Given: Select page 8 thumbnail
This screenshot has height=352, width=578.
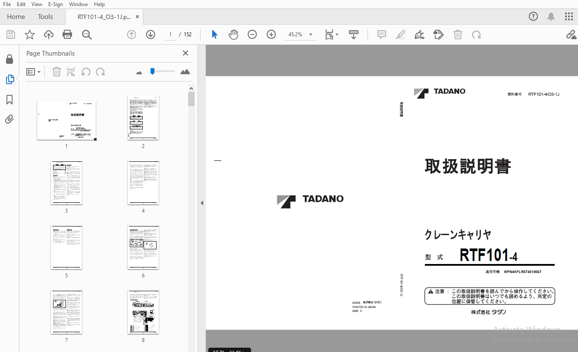Looking at the screenshot, I should pyautogui.click(x=143, y=312).
